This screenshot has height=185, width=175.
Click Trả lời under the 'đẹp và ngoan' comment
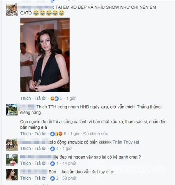tap(40, 164)
